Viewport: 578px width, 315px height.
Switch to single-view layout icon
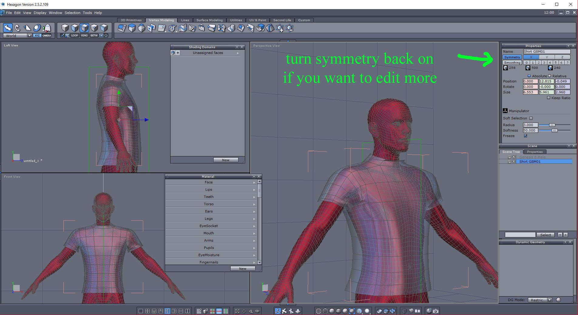(140, 311)
